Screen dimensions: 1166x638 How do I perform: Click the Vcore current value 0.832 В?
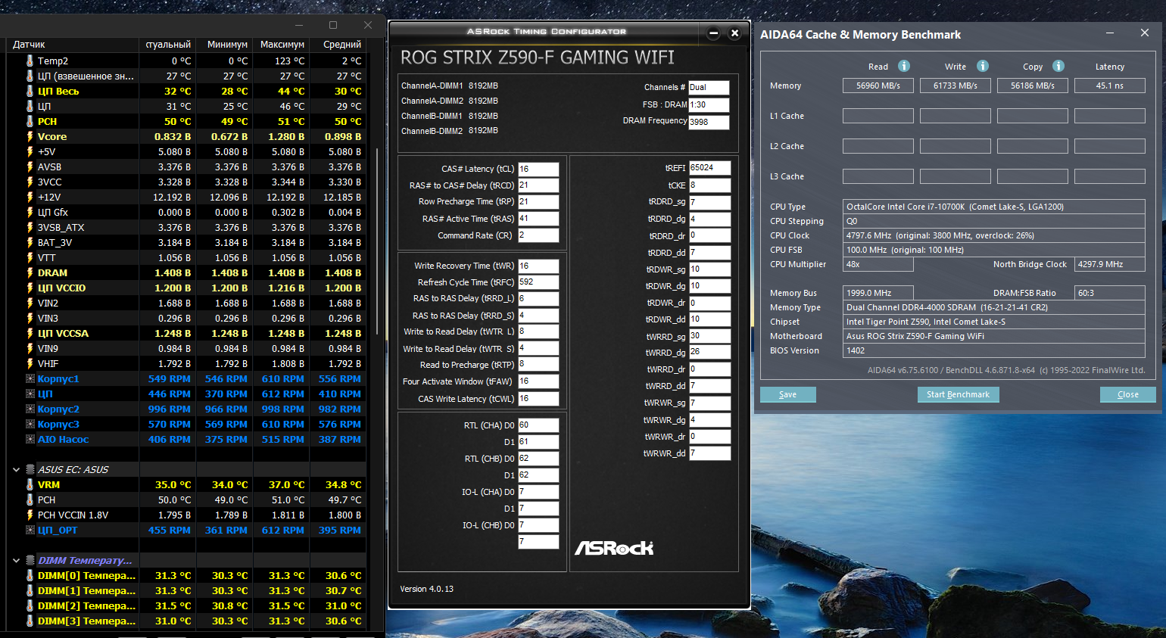(x=174, y=136)
